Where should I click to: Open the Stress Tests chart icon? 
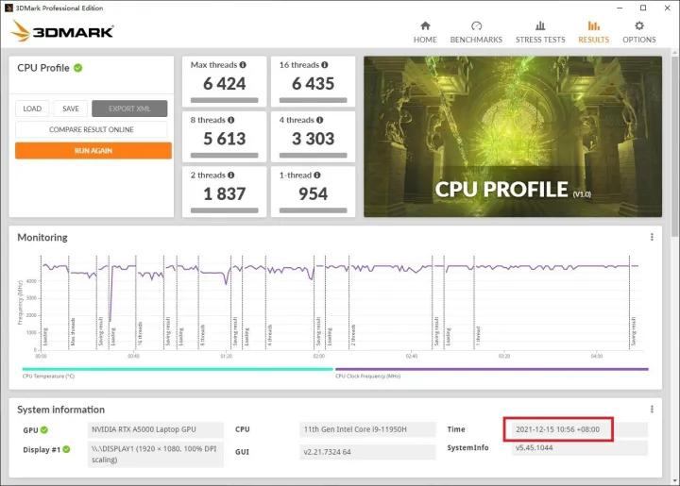point(540,26)
